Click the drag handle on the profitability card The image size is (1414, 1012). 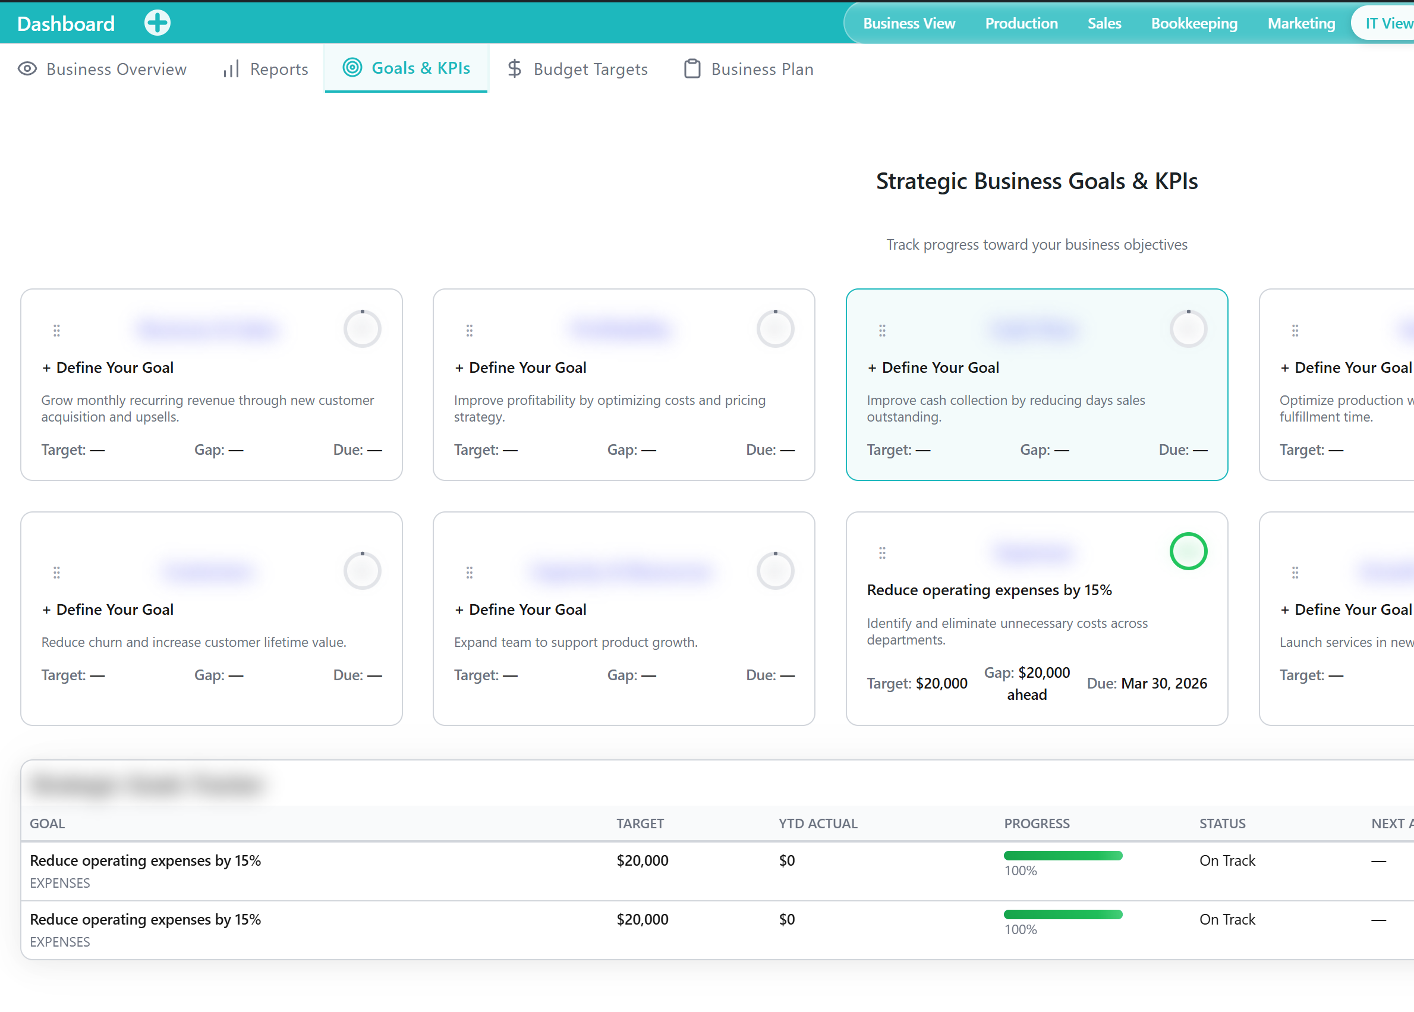(x=470, y=330)
